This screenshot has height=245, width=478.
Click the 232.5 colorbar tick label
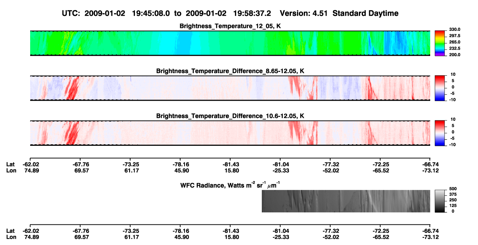454,48
